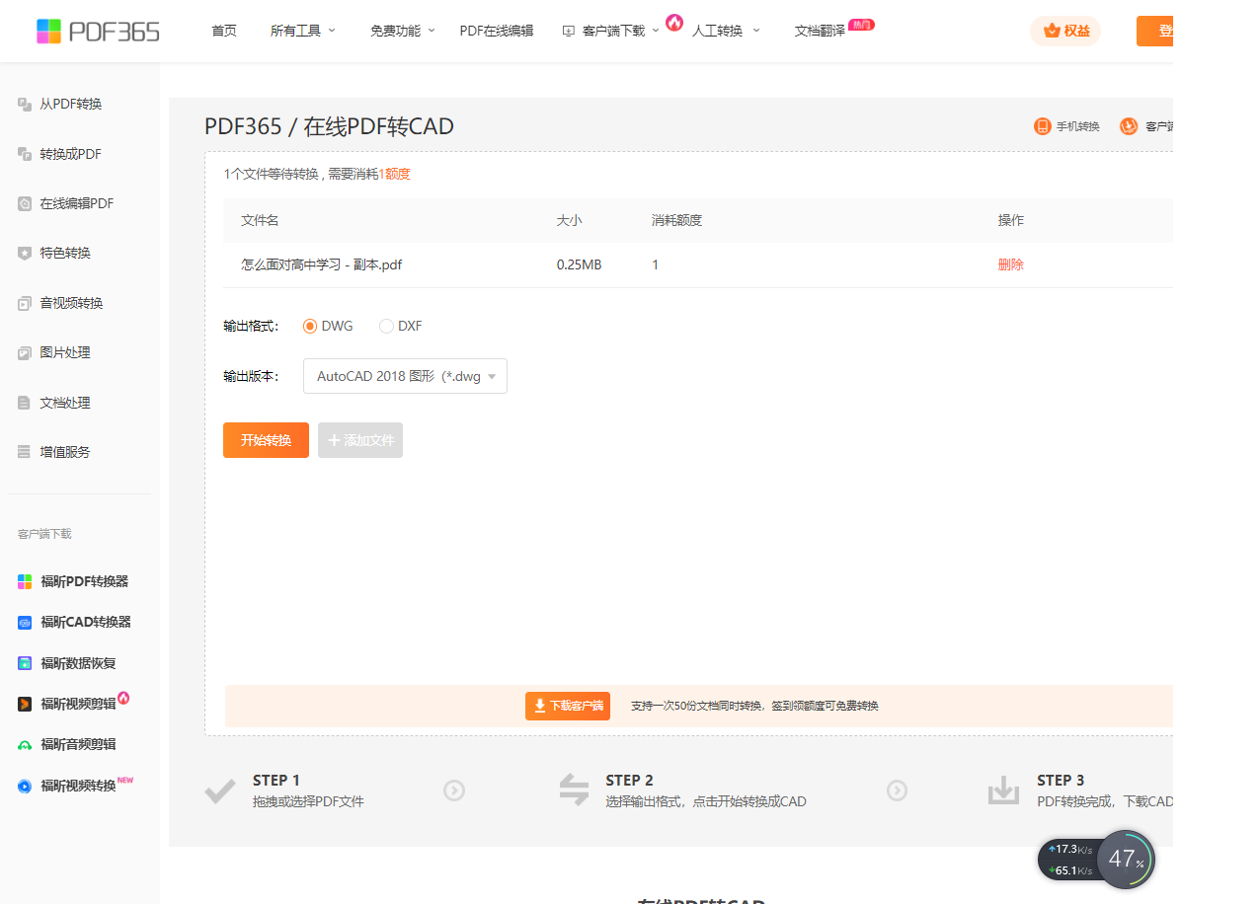Viewport: 1260px width, 904px height.
Task: Open 福昕数据恢复 download link
Action: 78,663
